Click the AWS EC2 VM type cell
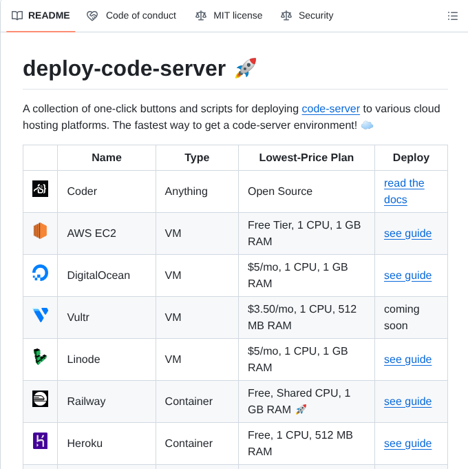468x469 pixels. tap(197, 233)
